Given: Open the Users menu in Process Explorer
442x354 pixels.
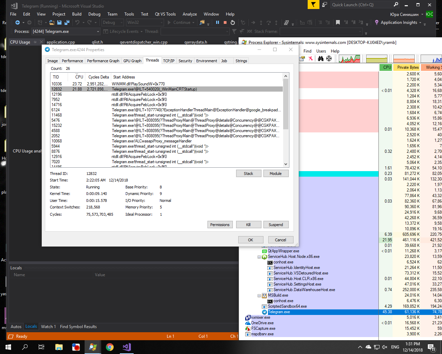Looking at the screenshot, I should pos(321,51).
